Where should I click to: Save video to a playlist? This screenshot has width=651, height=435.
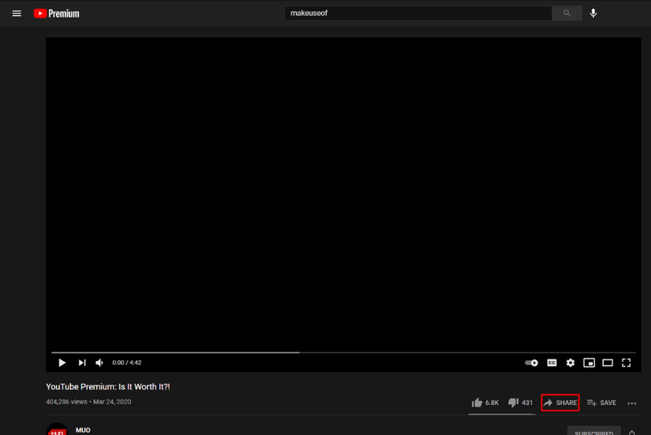(601, 403)
